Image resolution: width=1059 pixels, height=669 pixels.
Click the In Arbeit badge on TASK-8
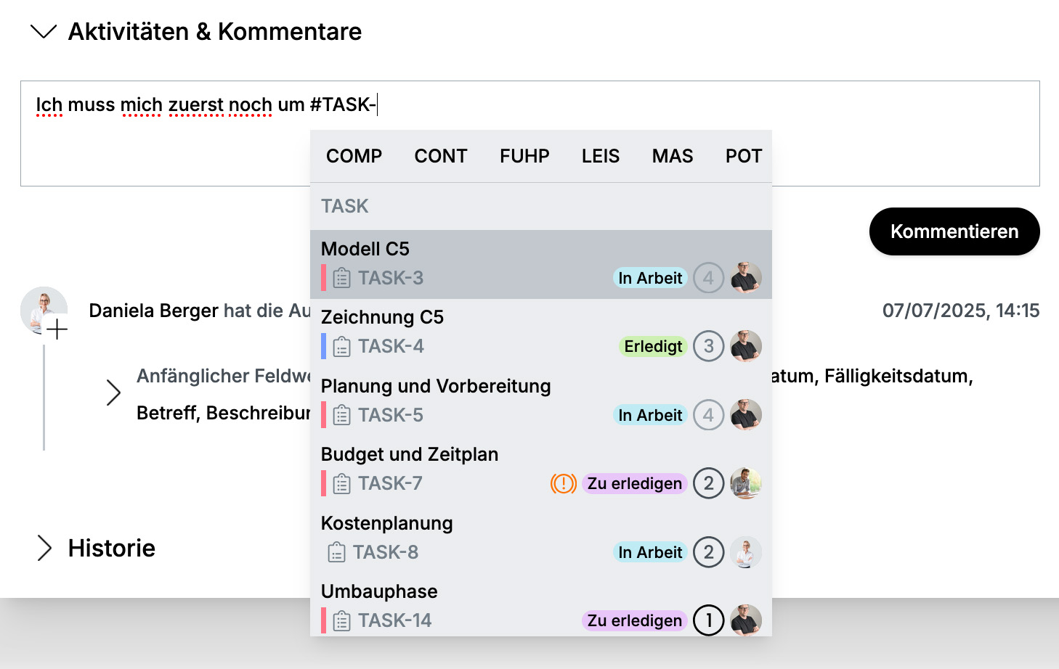650,552
